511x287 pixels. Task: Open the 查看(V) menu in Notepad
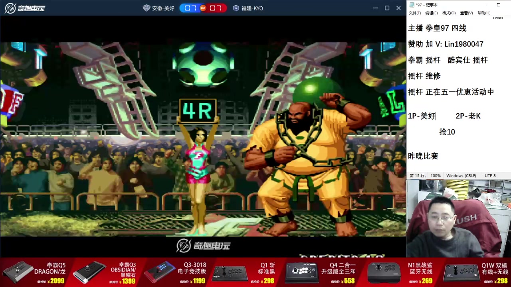(466, 13)
